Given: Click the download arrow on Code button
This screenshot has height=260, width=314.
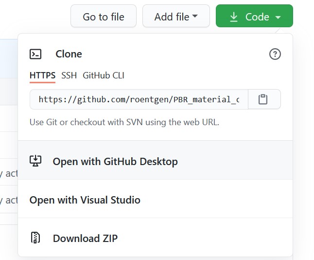Looking at the screenshot, I should [234, 17].
